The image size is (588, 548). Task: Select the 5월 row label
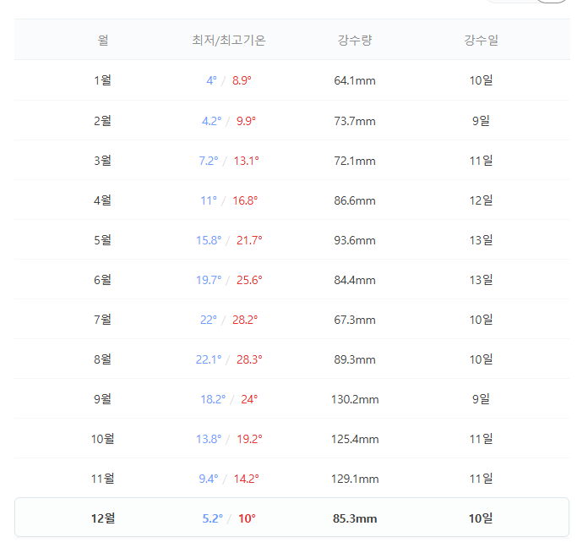point(103,240)
